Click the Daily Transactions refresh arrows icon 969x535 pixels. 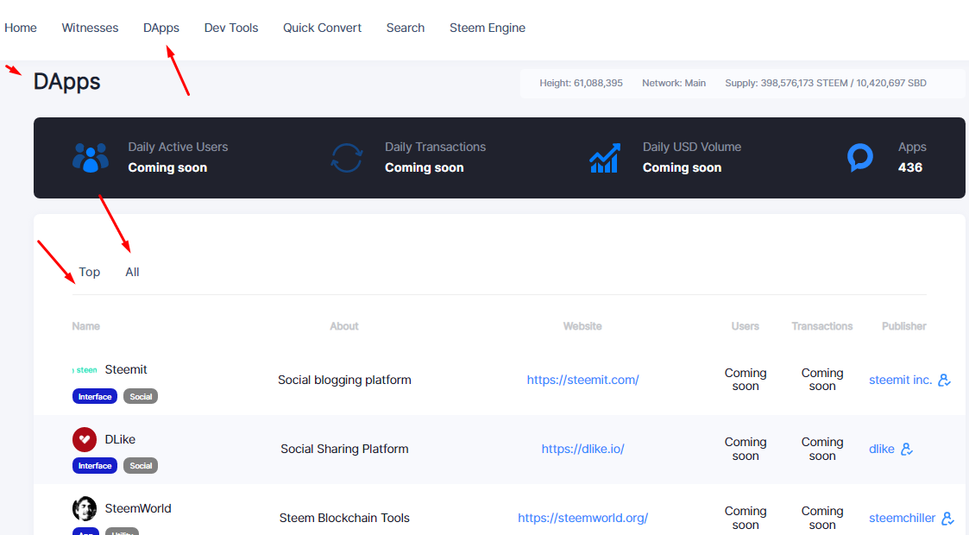coord(346,158)
